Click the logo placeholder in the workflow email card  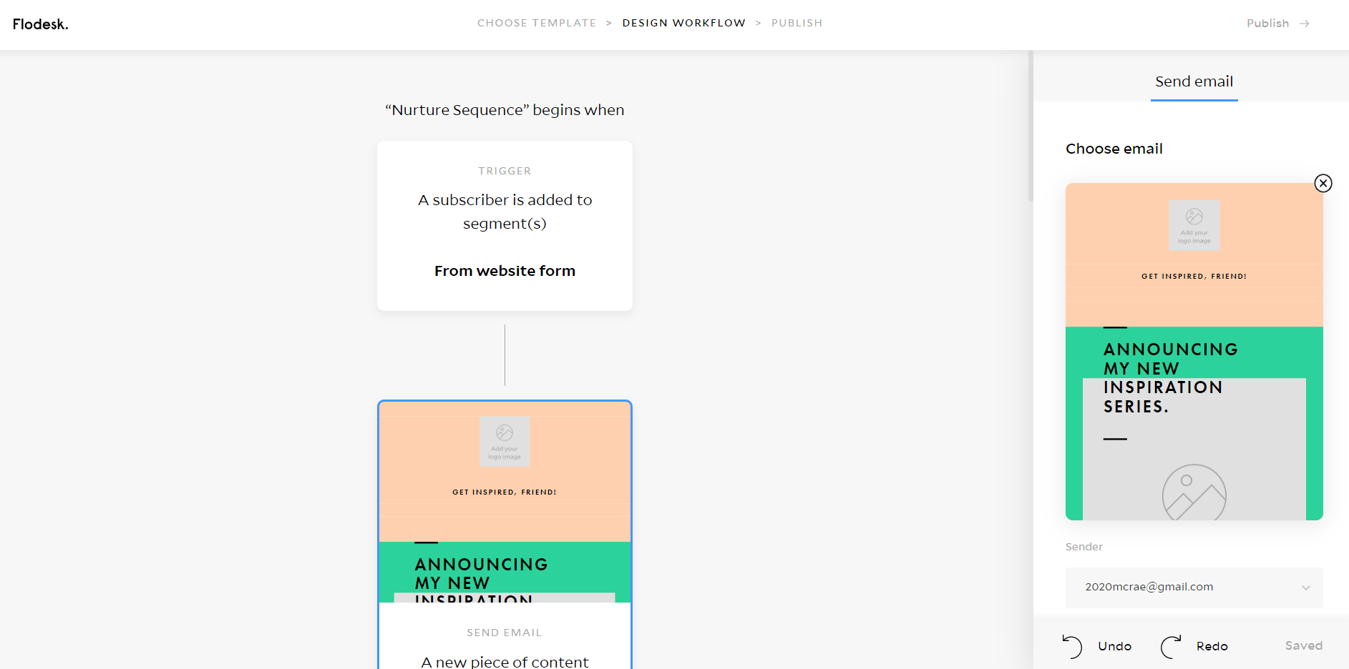click(x=505, y=442)
